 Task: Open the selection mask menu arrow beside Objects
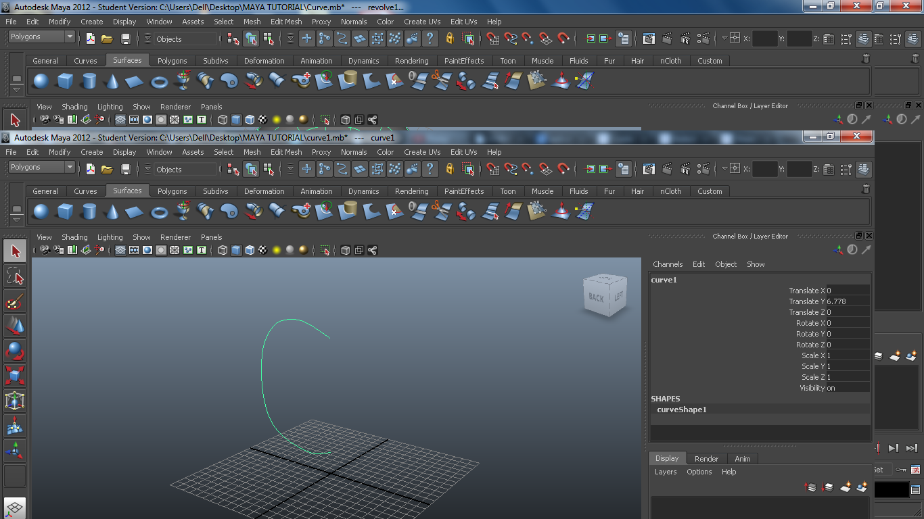tap(147, 169)
